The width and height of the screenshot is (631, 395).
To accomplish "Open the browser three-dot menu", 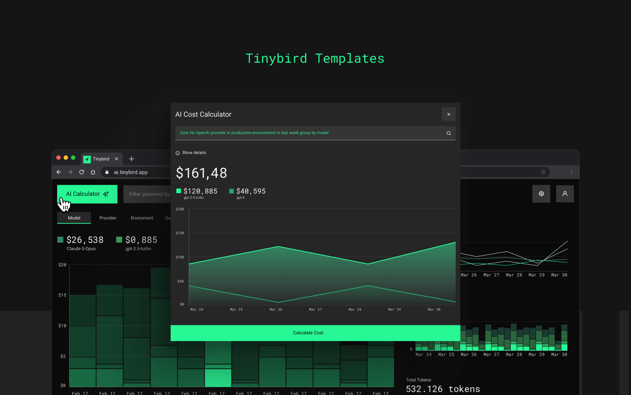I will point(571,172).
